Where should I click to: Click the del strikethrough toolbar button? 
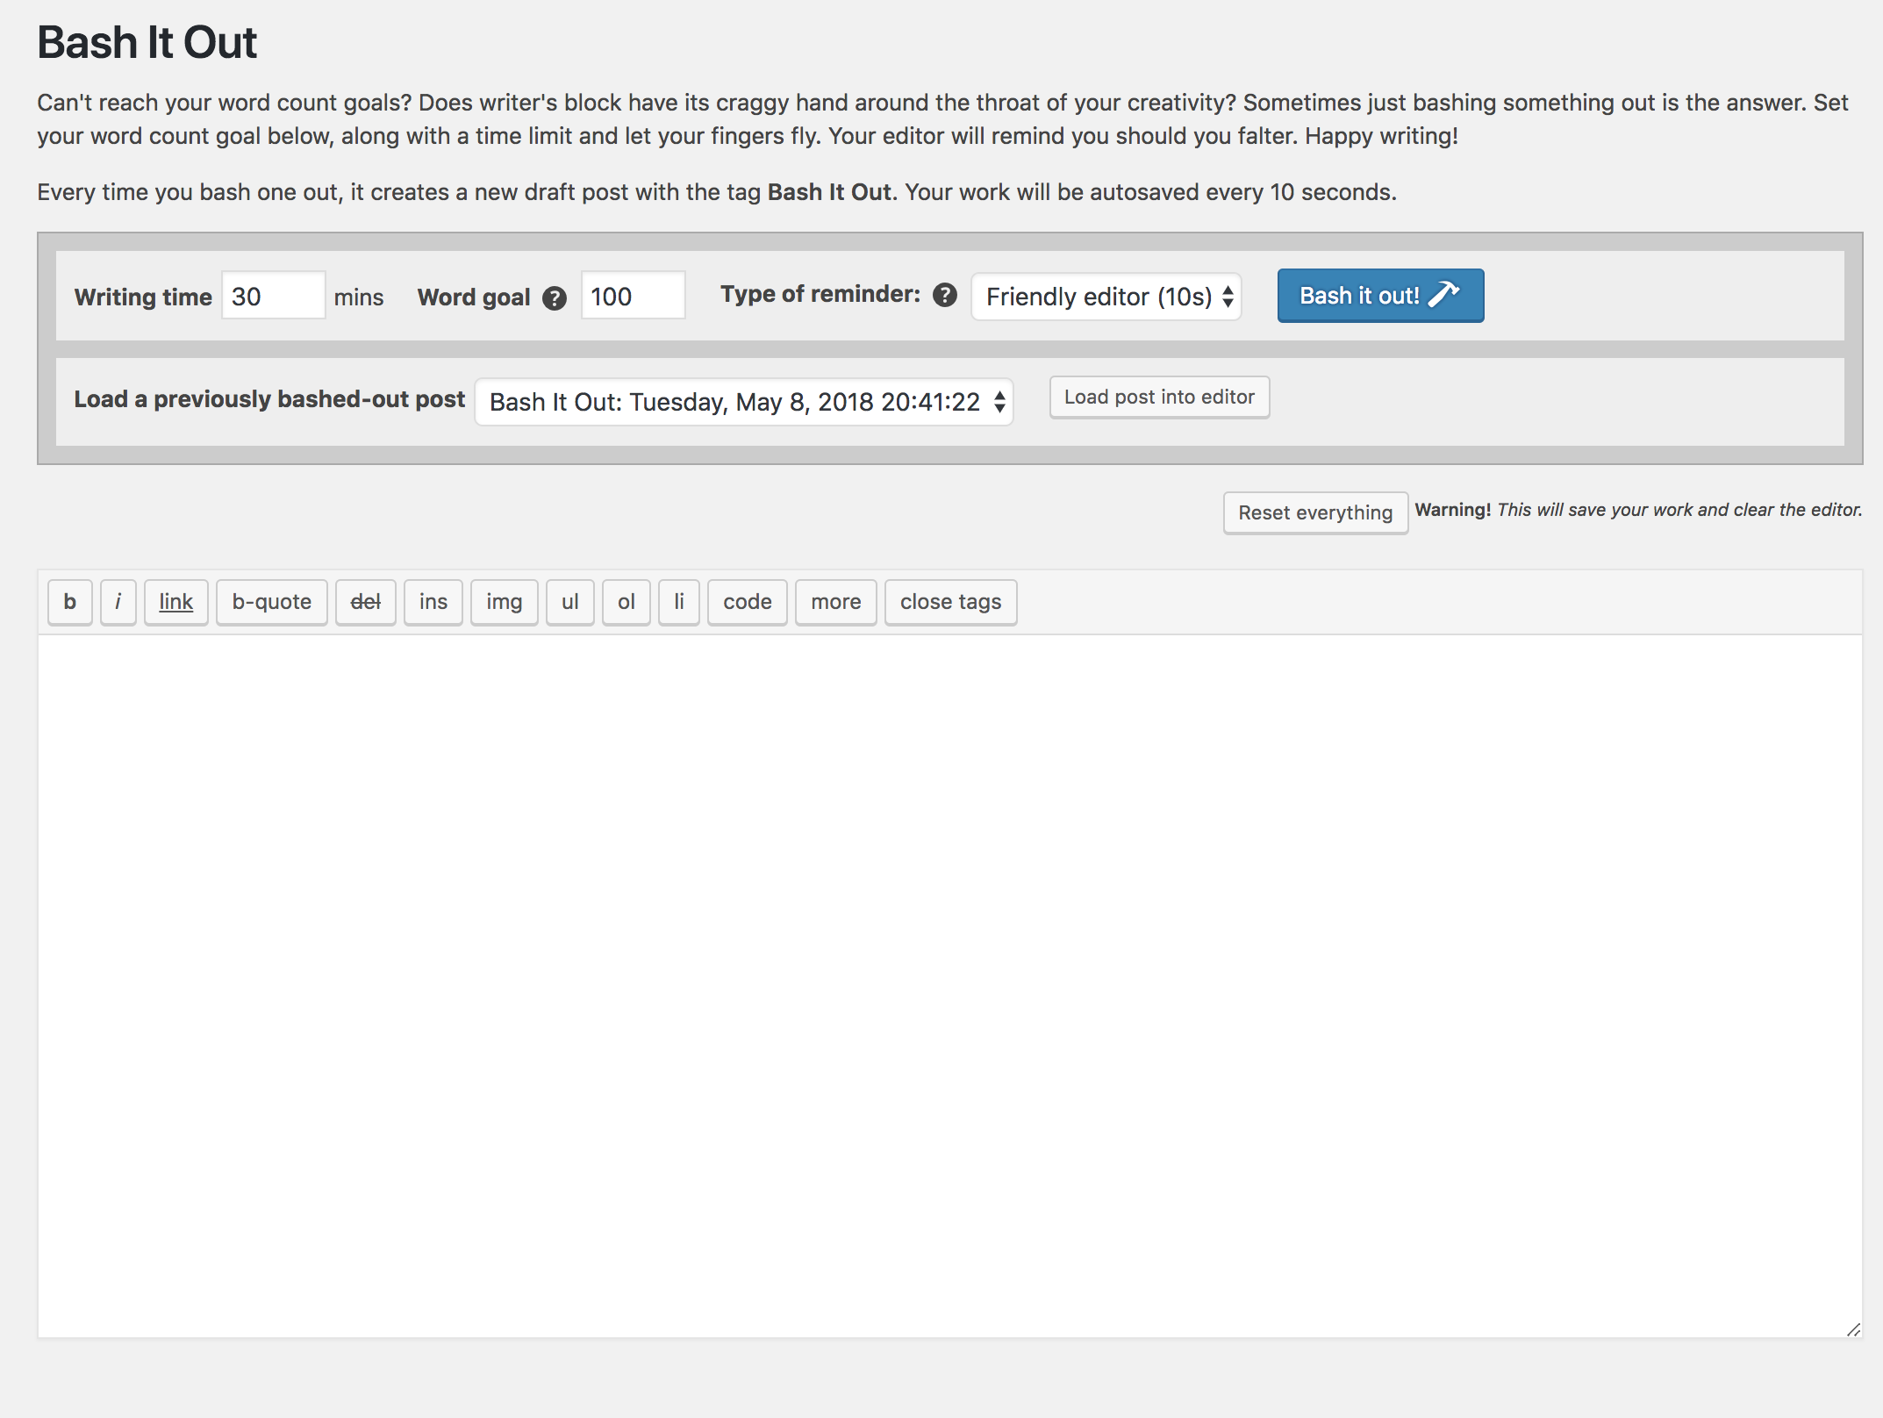coord(365,602)
